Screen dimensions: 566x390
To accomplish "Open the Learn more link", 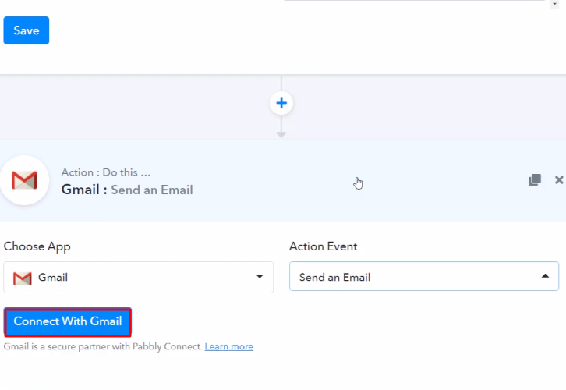I will coord(229,346).
